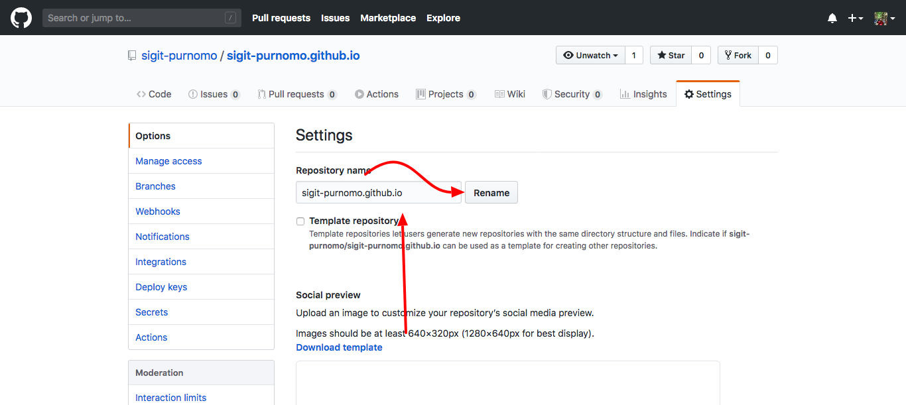Image resolution: width=906 pixels, height=405 pixels.
Task: Open the Download template link
Action: (x=339, y=347)
